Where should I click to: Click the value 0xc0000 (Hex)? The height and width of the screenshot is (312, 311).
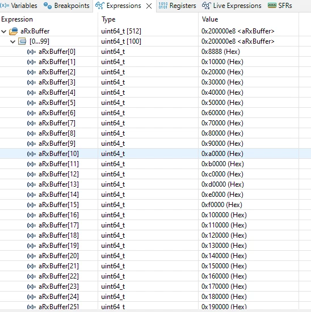coord(222,174)
